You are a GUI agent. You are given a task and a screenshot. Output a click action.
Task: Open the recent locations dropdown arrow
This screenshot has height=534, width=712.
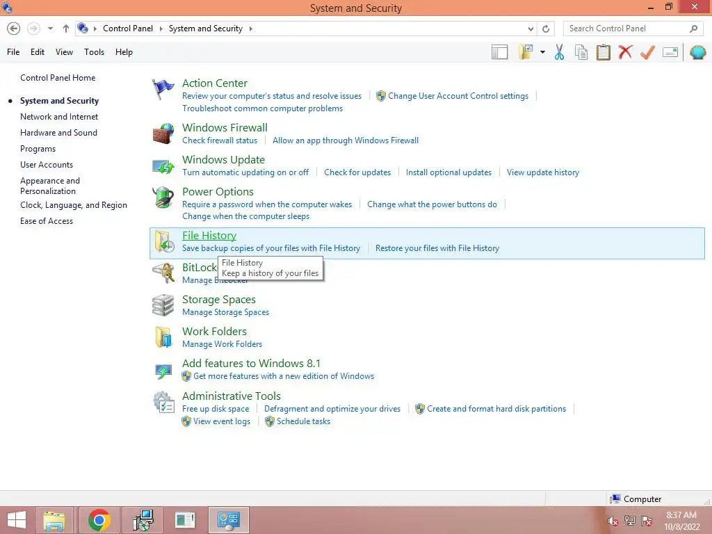(x=50, y=29)
